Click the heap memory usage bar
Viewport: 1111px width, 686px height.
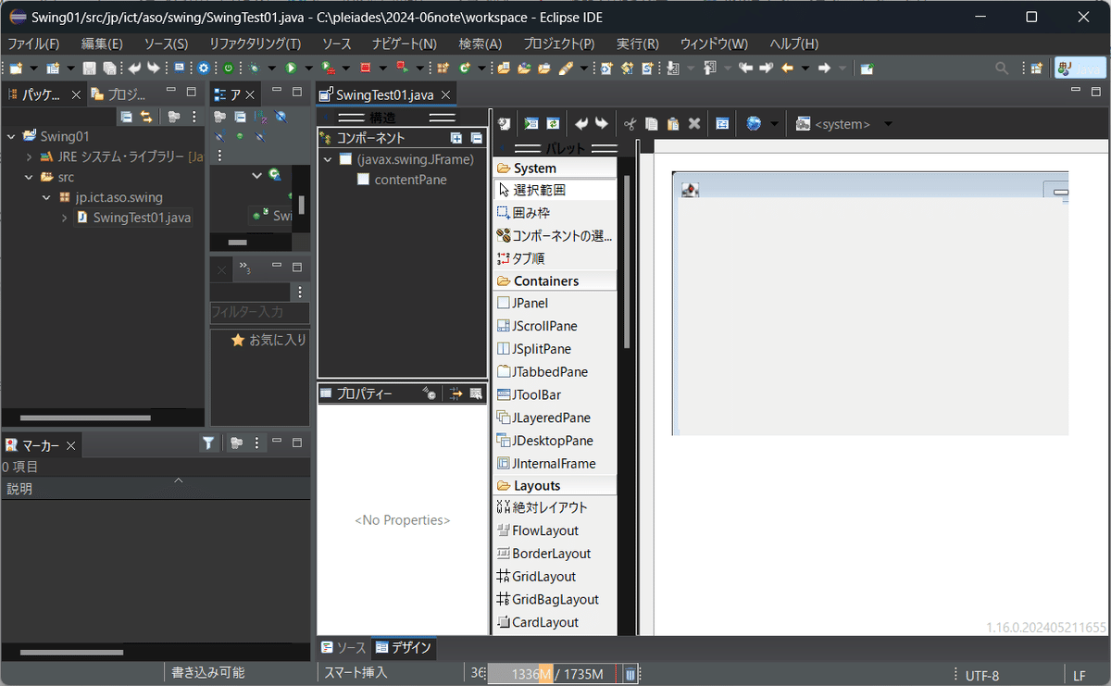(554, 674)
